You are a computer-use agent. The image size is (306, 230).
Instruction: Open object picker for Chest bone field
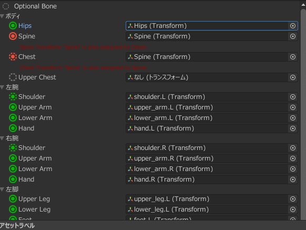[293, 57]
